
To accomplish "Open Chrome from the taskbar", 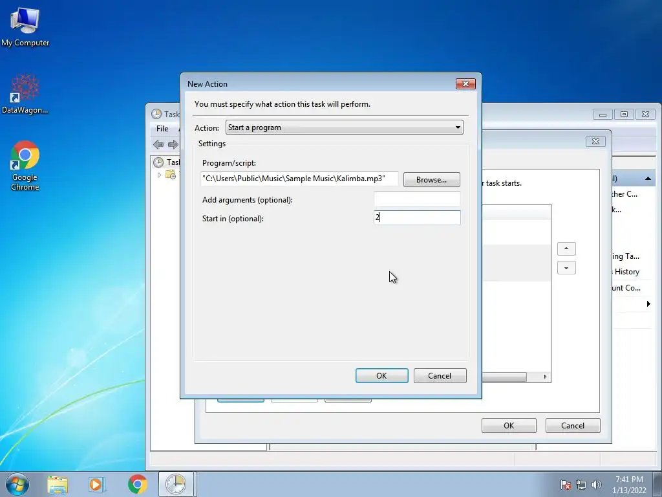I will [x=137, y=484].
